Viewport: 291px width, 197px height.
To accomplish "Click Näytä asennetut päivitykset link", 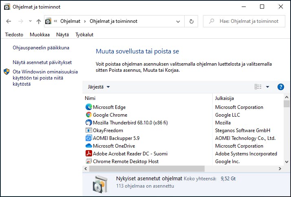I will pos(42,62).
